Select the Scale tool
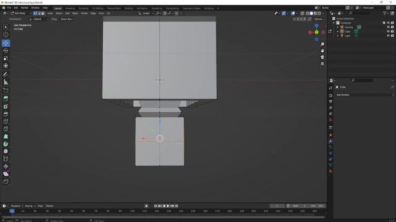The width and height of the screenshot is (396, 222). [6, 58]
